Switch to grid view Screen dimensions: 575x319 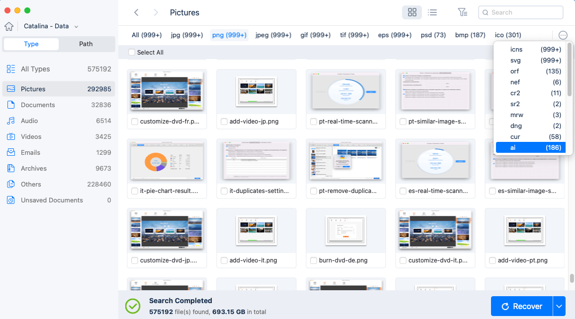point(412,12)
